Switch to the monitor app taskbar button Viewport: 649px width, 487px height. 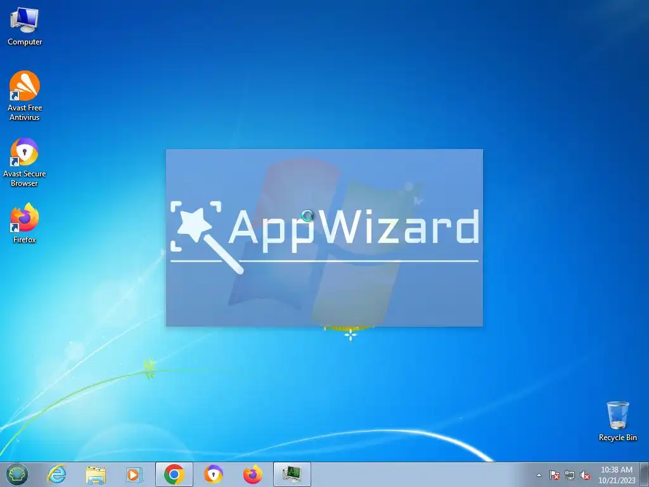[292, 474]
